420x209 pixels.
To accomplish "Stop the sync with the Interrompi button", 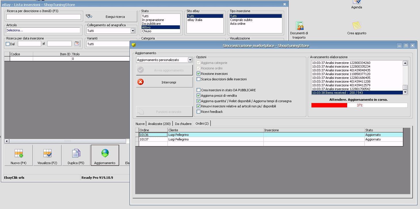I will pyautogui.click(x=164, y=82).
